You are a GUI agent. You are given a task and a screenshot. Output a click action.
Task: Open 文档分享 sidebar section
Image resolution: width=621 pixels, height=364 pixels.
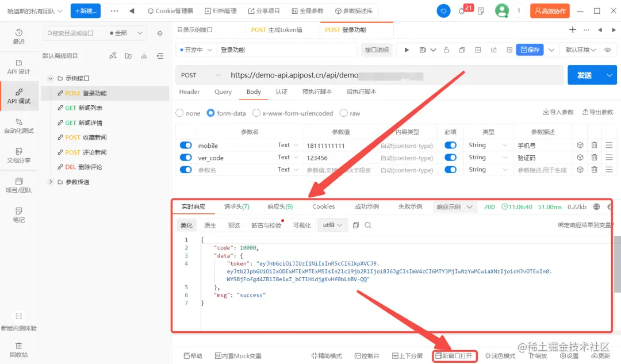click(x=18, y=156)
